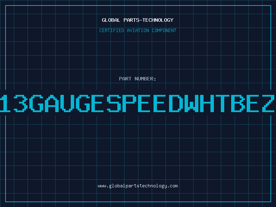This screenshot has height=207, width=276.
Task: Click the GLOBAL PARTS-TECHNOLOGY heading
Action: [x=138, y=20]
